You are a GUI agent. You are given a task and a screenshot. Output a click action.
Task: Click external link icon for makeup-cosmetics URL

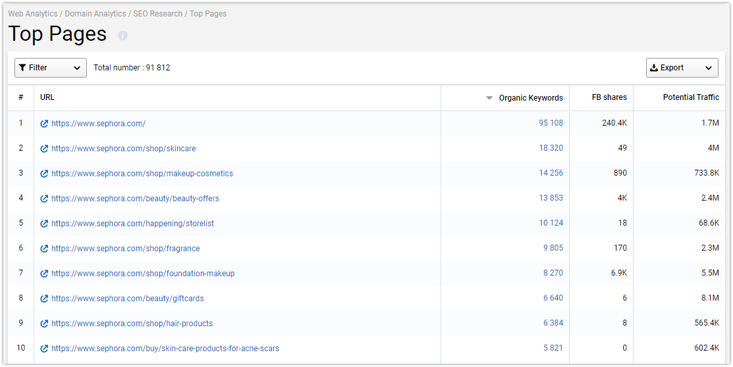[x=44, y=174]
